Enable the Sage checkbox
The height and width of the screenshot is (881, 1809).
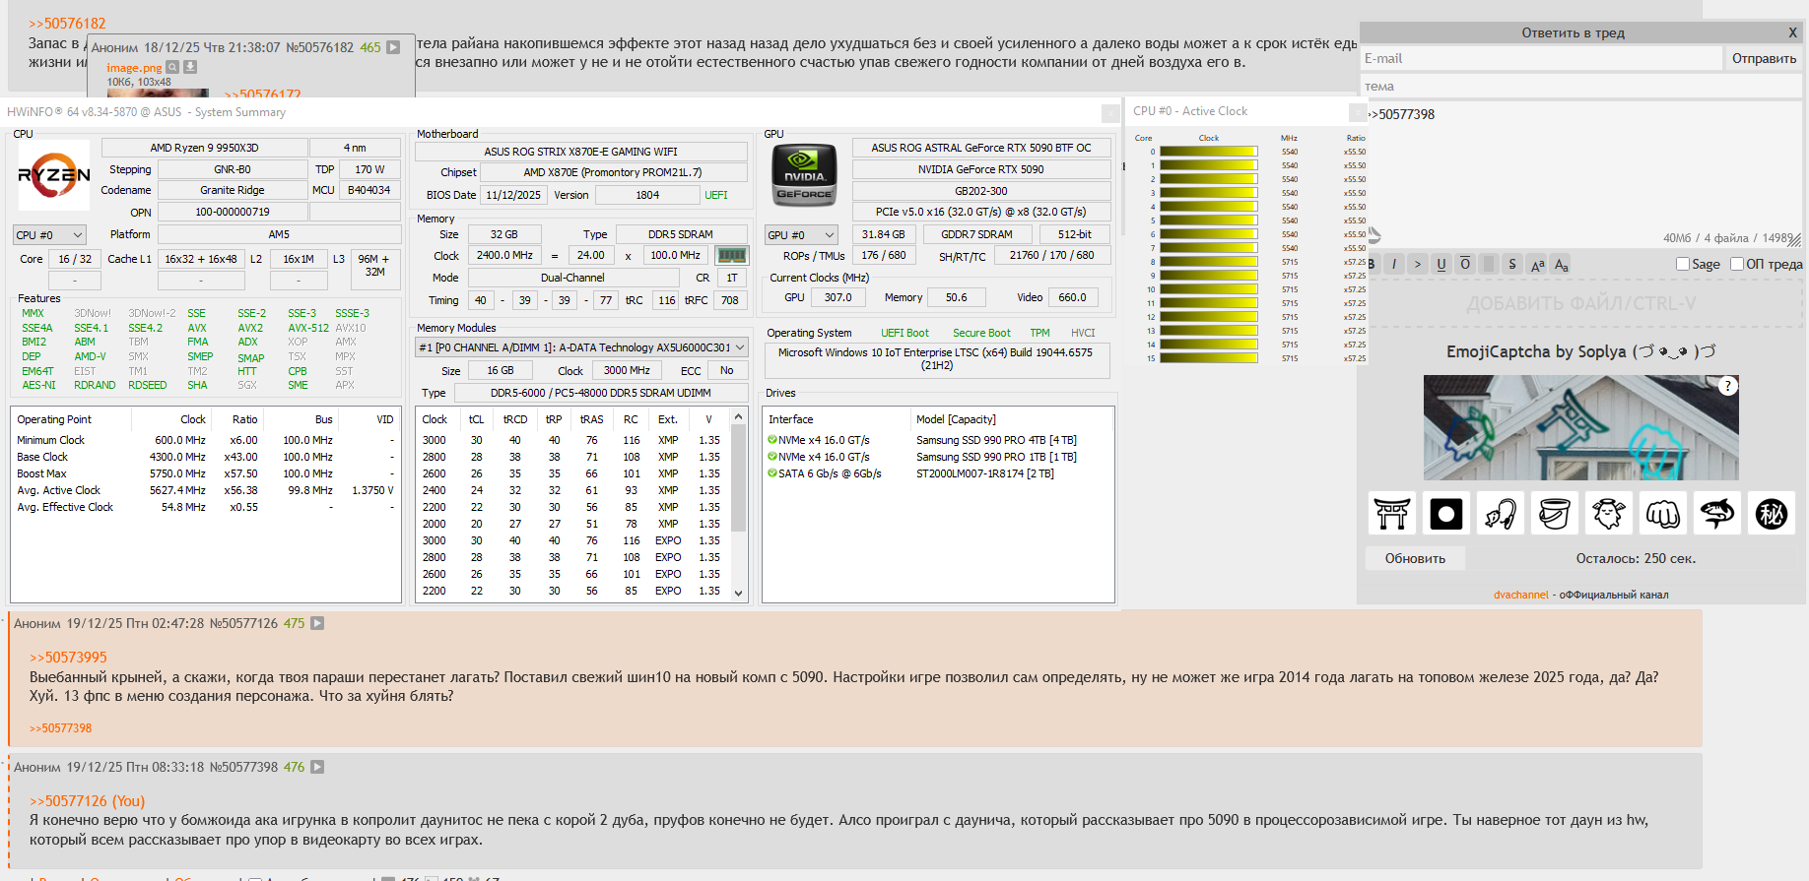point(1682,264)
